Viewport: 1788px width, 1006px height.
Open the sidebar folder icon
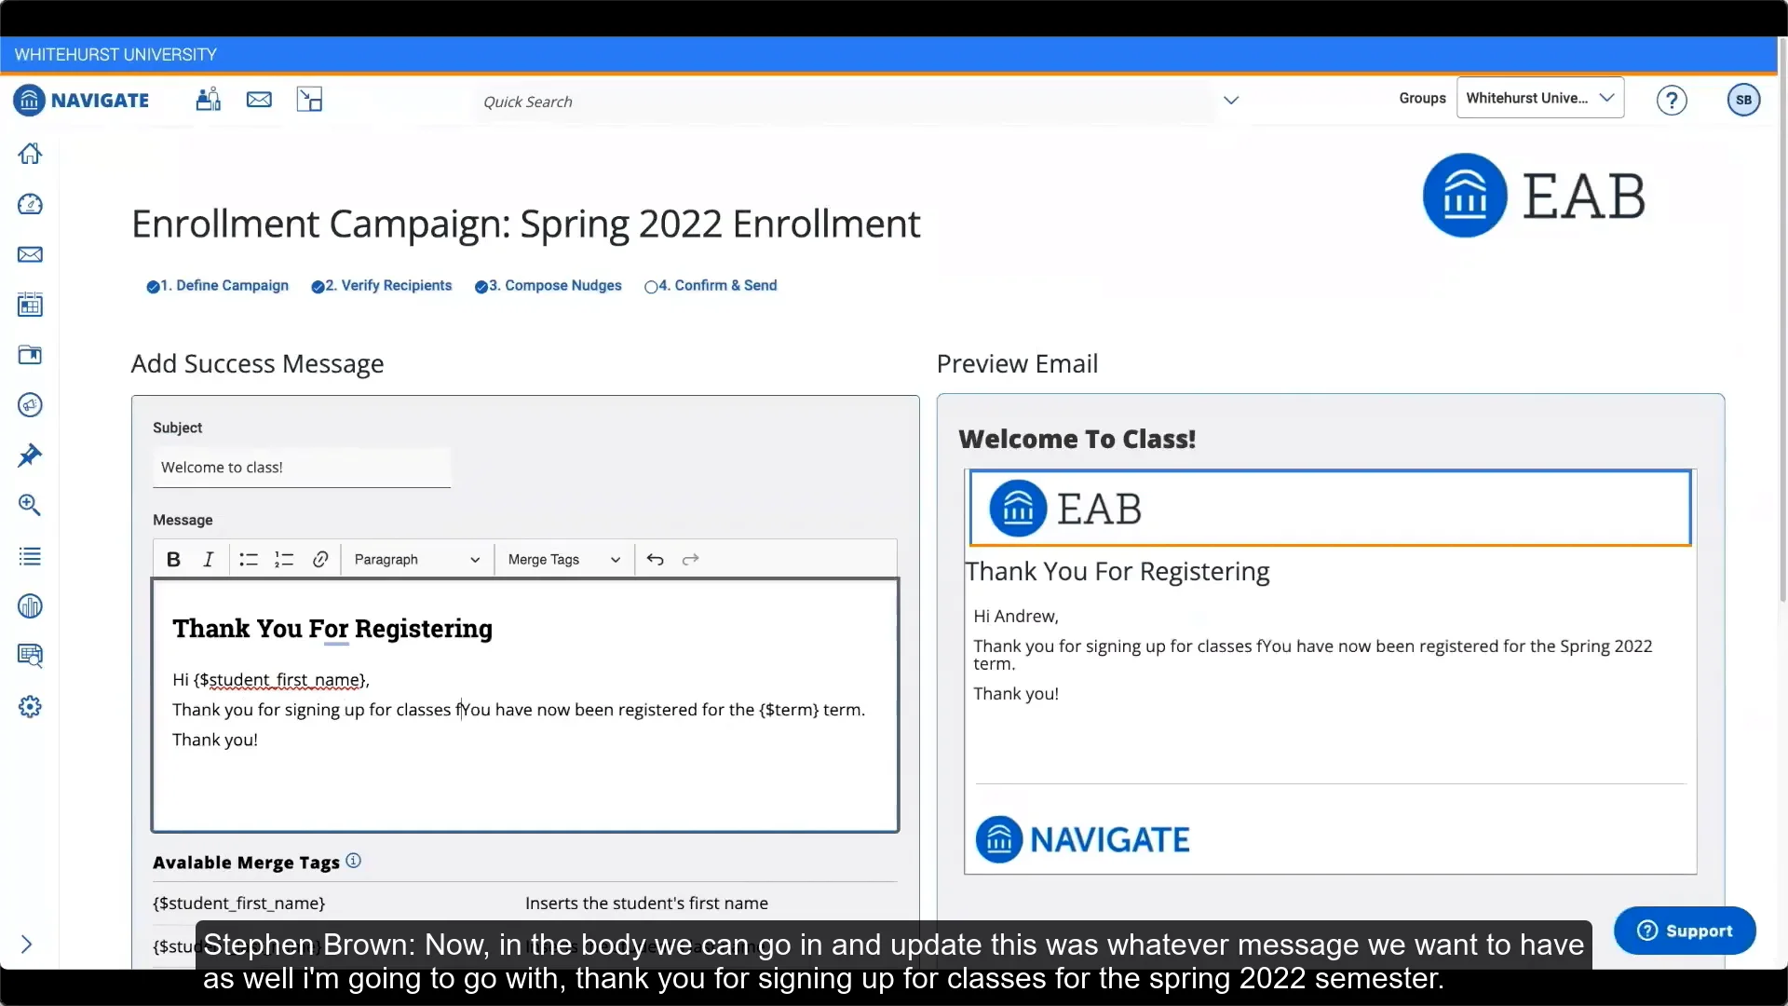point(30,355)
